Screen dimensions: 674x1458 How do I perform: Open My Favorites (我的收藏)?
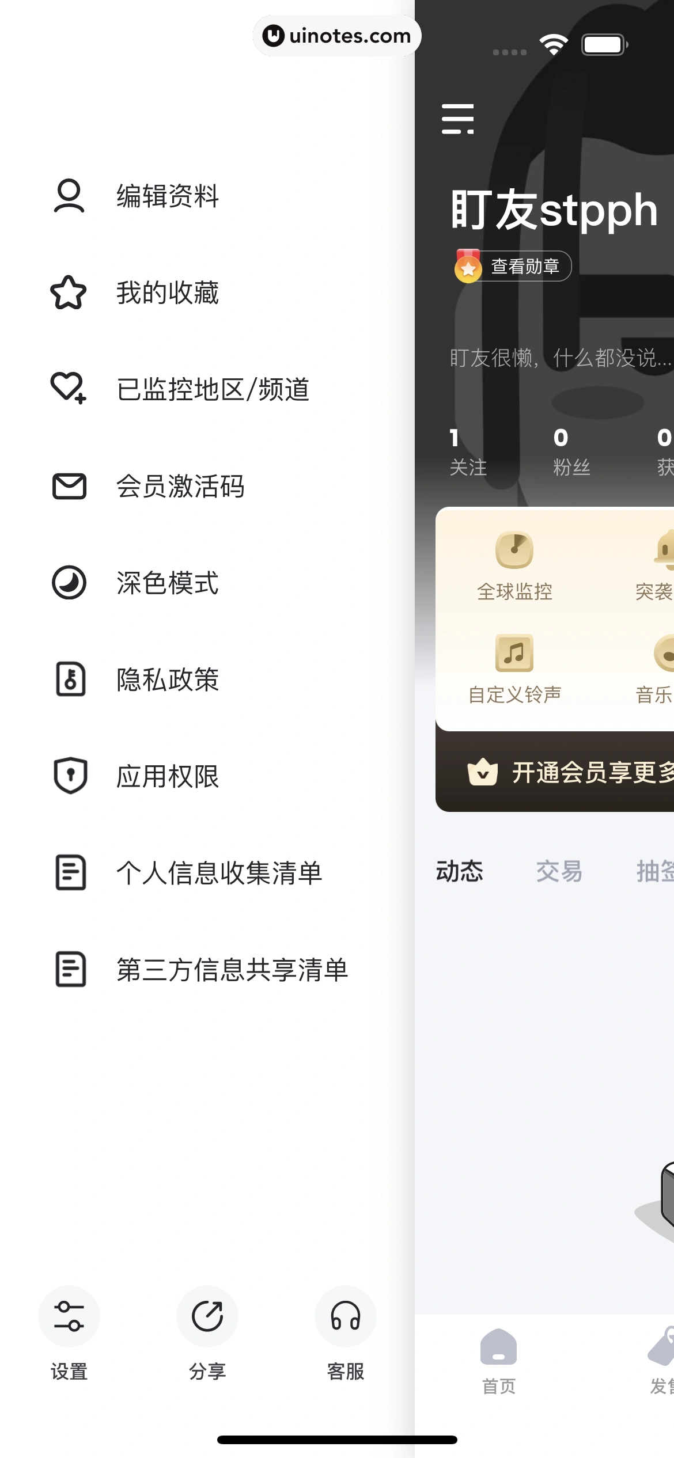coord(167,293)
